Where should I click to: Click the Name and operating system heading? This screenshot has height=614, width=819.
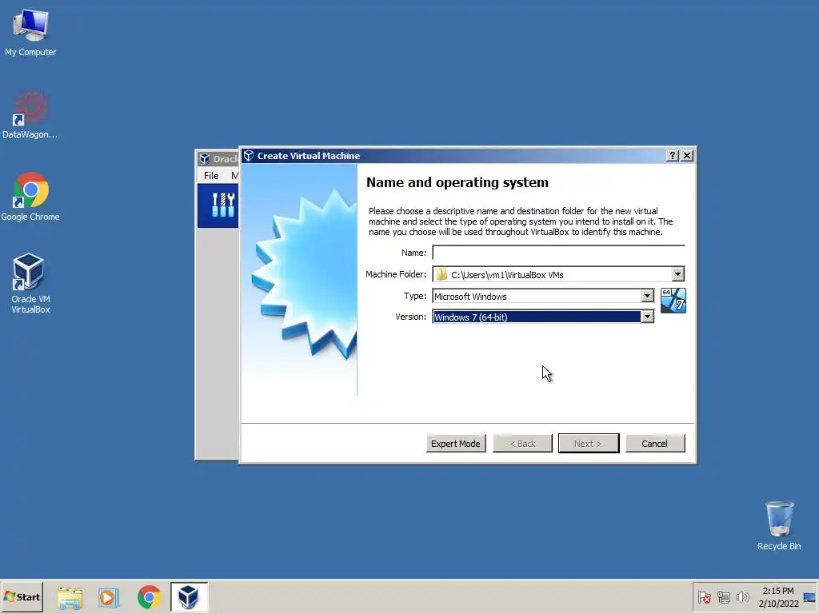(x=457, y=182)
